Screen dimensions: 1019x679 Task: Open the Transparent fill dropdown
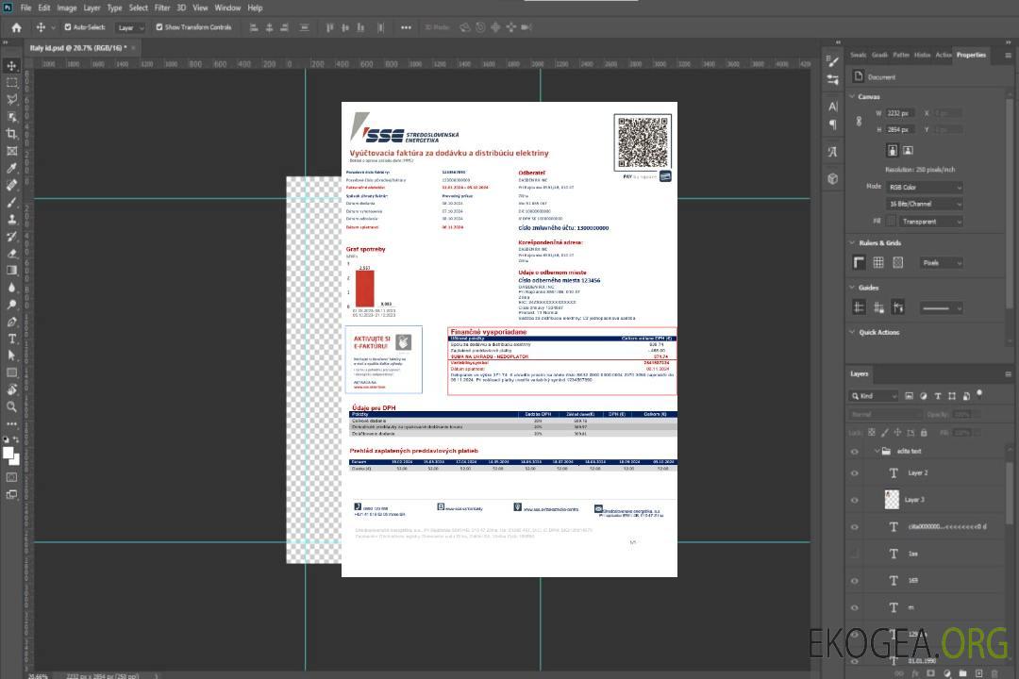pos(930,222)
